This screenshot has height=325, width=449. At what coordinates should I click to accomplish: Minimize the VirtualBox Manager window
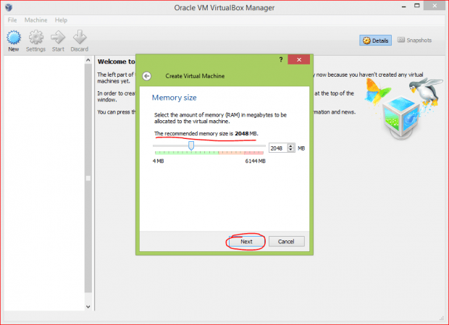tap(404, 7)
